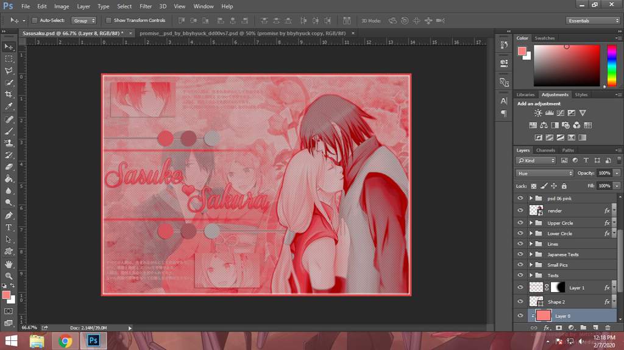Click the zoom percentage field 66.67%
Image resolution: width=624 pixels, height=350 pixels.
29,327
